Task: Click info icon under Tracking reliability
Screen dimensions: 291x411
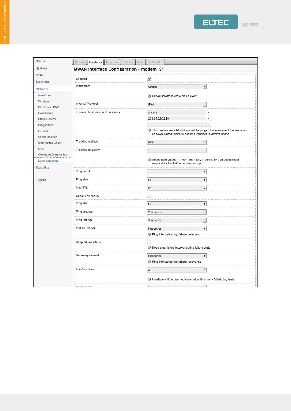Action: pos(149,160)
